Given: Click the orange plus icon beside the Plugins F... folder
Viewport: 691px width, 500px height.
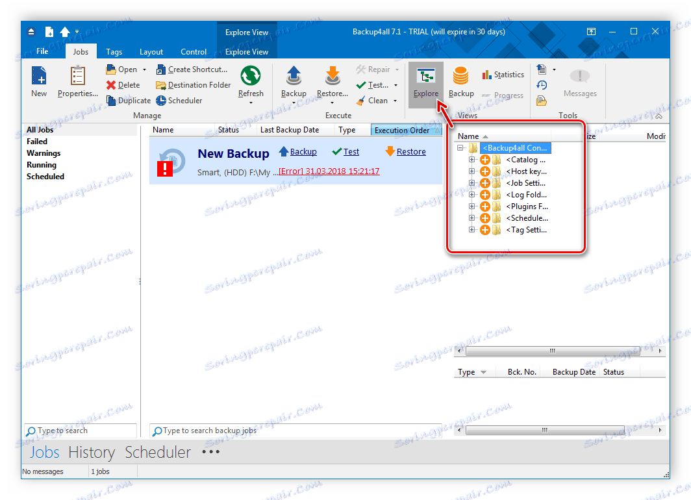Looking at the screenshot, I should click(x=484, y=206).
